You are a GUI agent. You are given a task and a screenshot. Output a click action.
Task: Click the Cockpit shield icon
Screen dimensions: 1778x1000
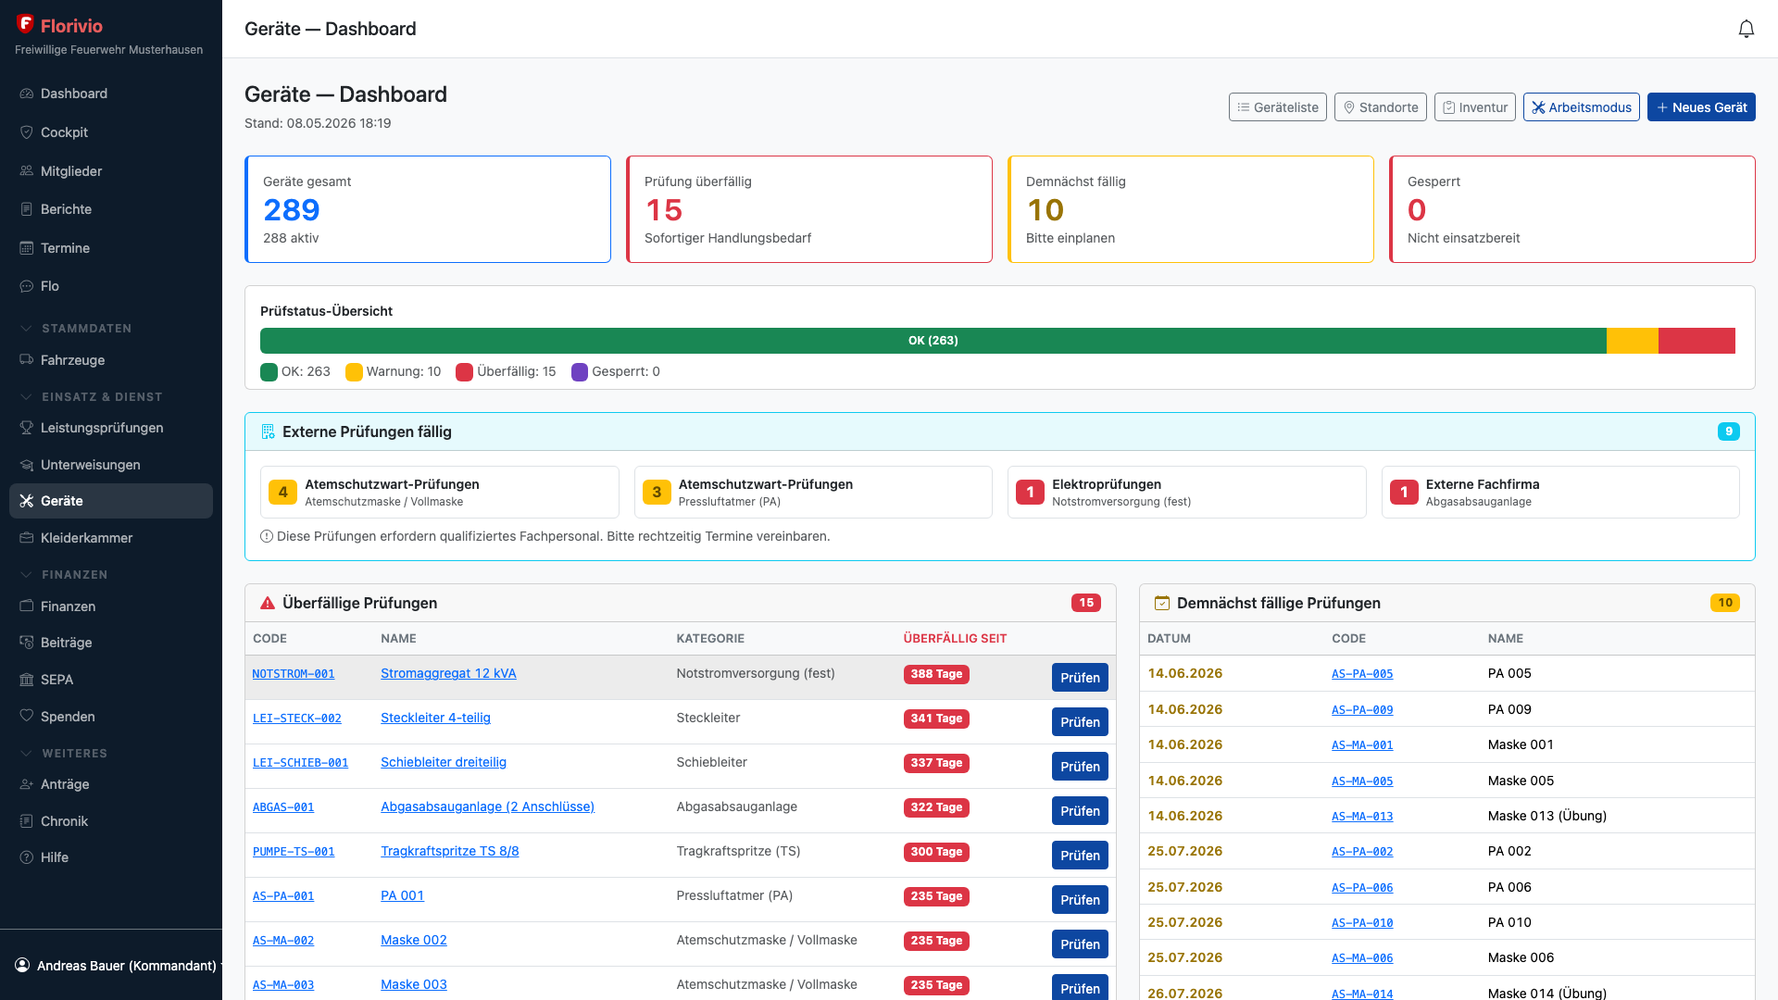point(27,132)
